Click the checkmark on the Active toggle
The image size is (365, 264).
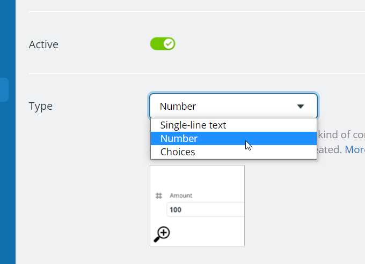tap(169, 44)
